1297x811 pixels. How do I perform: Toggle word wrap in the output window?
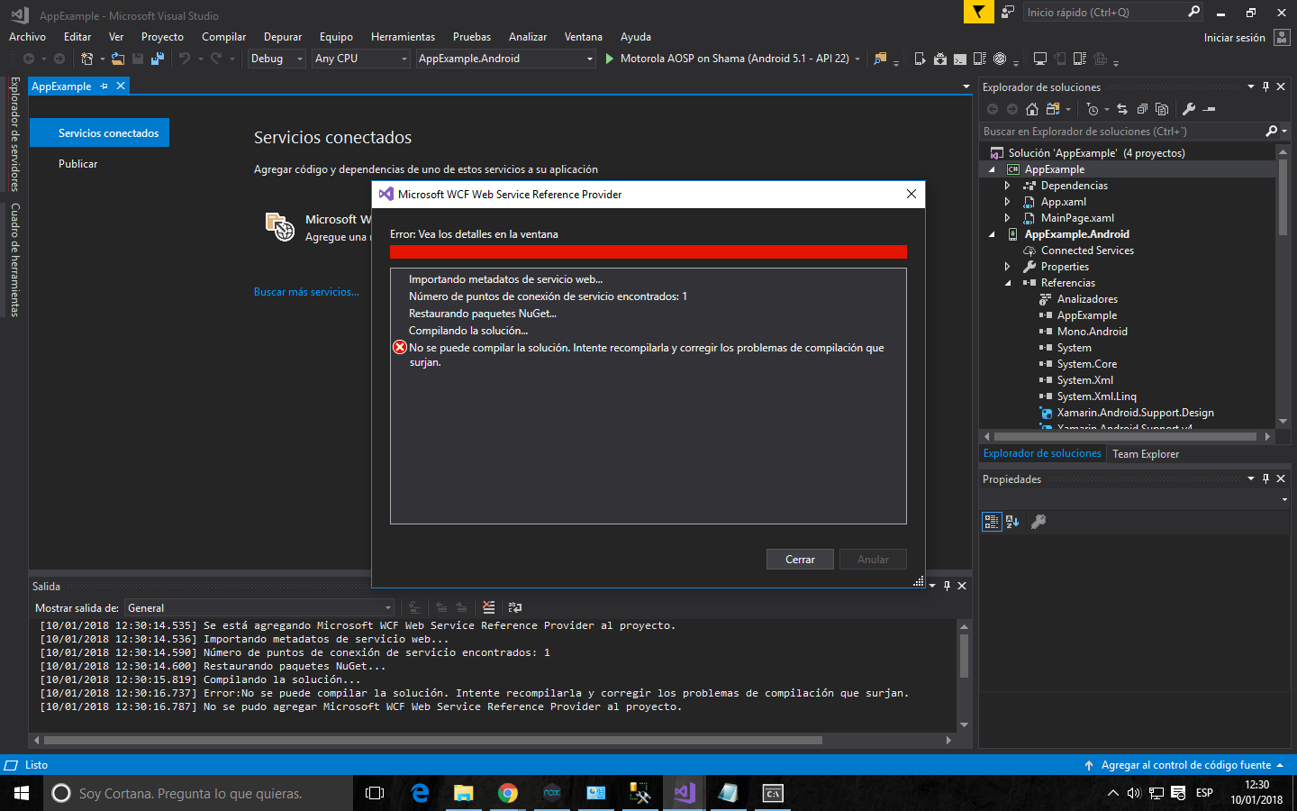(x=513, y=607)
